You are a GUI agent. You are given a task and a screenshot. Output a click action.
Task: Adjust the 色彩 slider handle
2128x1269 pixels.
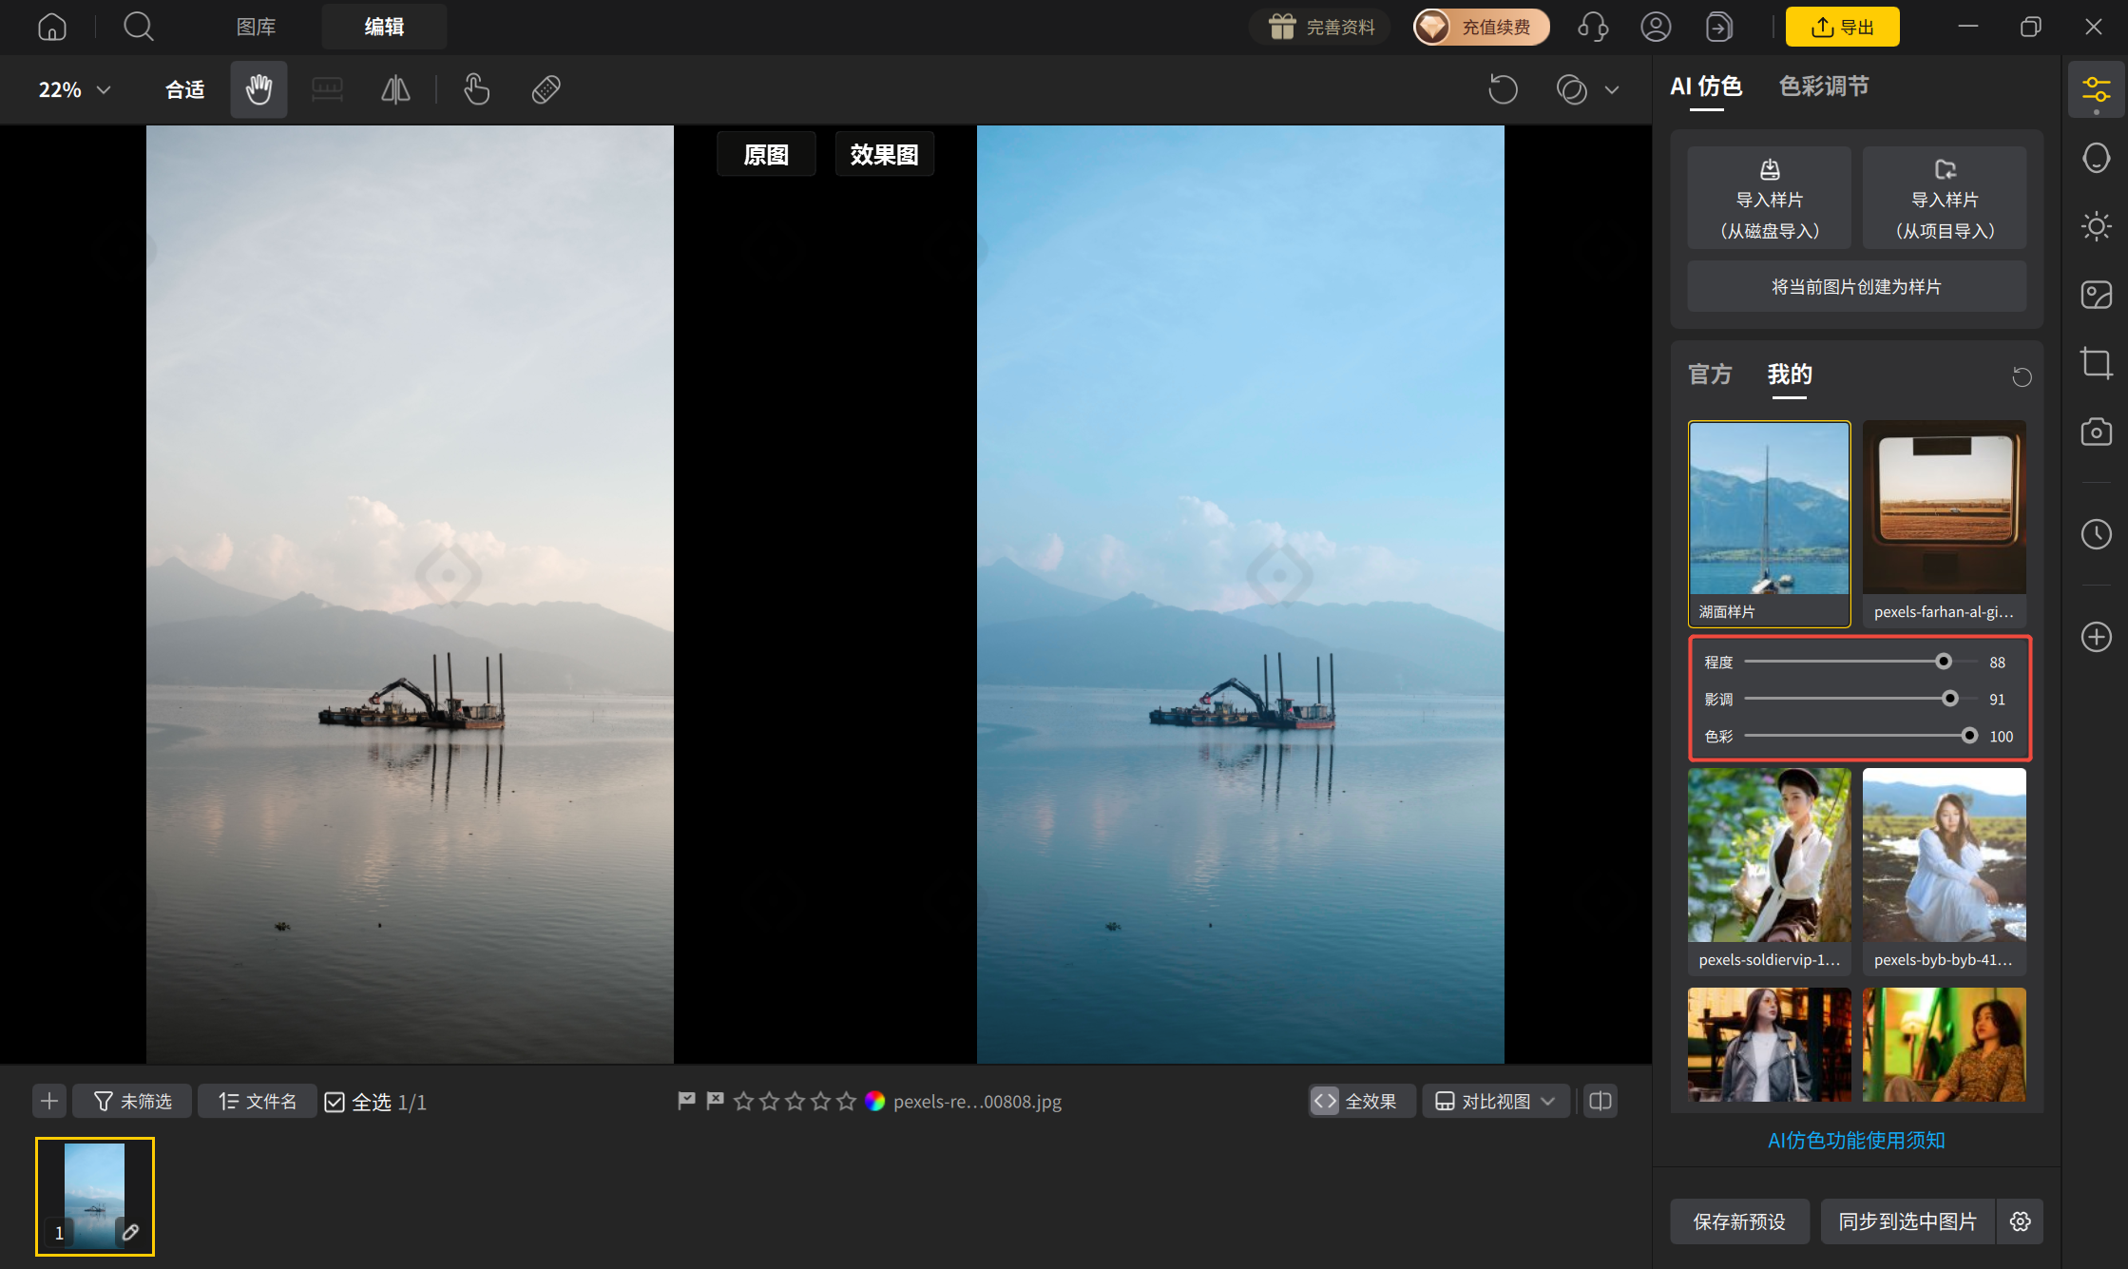pos(1969,736)
